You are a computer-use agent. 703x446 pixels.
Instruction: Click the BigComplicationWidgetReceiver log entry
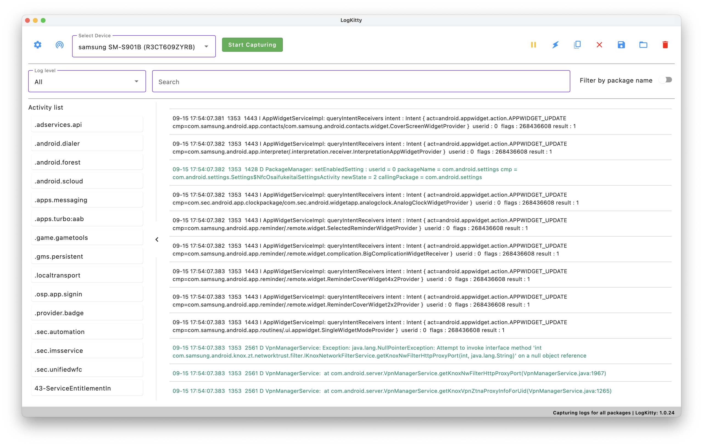point(420,250)
